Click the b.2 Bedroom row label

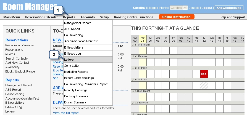(141, 103)
